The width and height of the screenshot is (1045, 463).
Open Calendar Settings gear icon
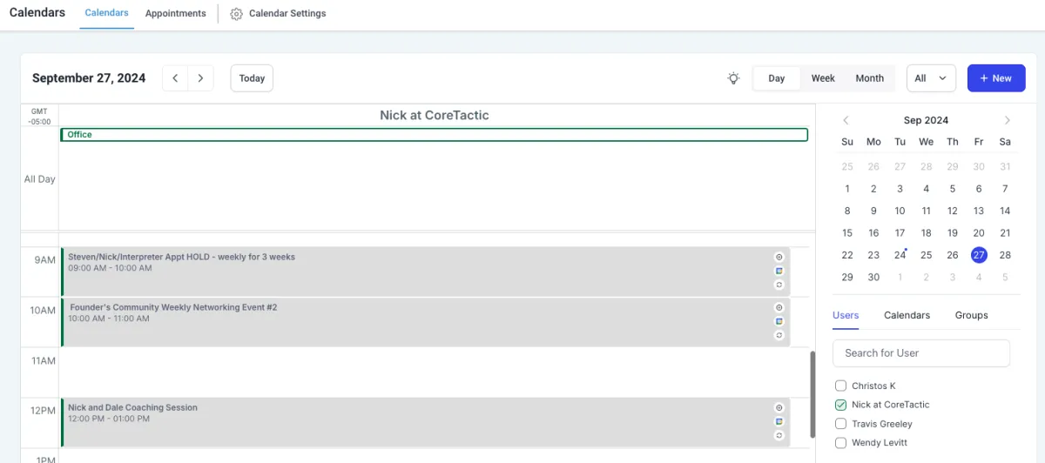coord(236,14)
